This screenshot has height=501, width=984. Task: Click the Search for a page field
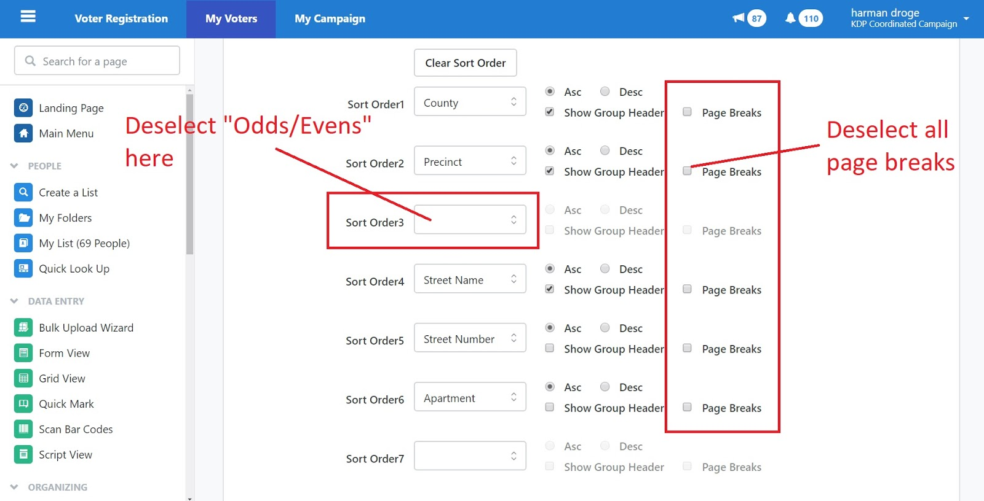97,61
